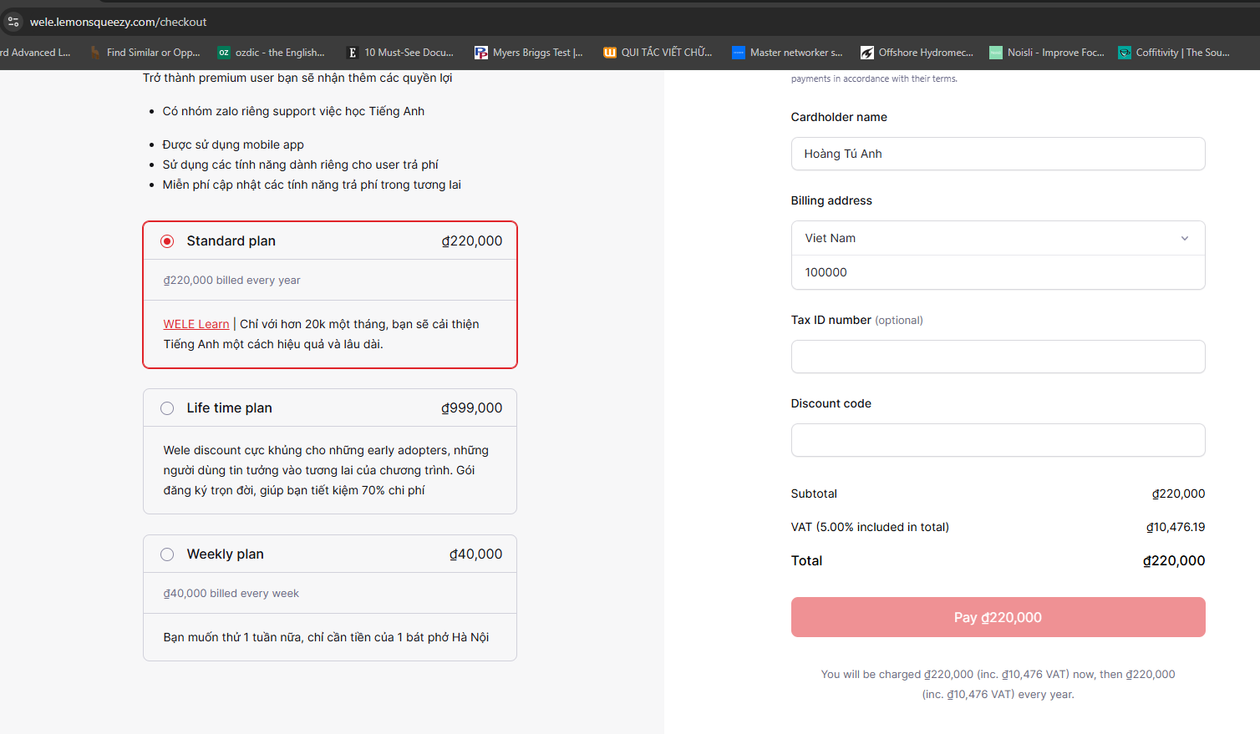Image resolution: width=1260 pixels, height=734 pixels.
Task: Click the WELE Learn link
Action: [196, 324]
